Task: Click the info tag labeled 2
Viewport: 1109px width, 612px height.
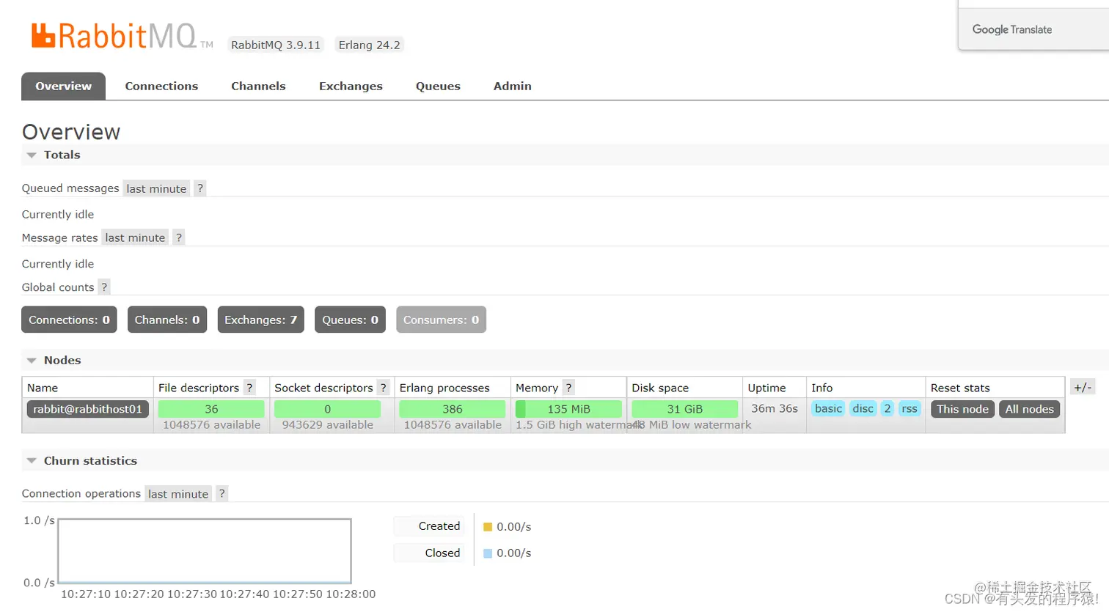Action: point(887,408)
